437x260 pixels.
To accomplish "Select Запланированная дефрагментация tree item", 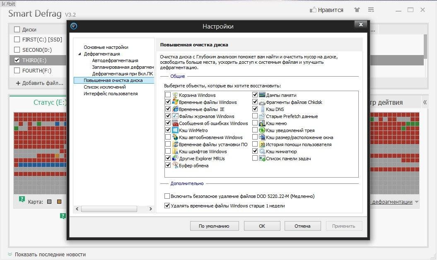I will pos(123,67).
